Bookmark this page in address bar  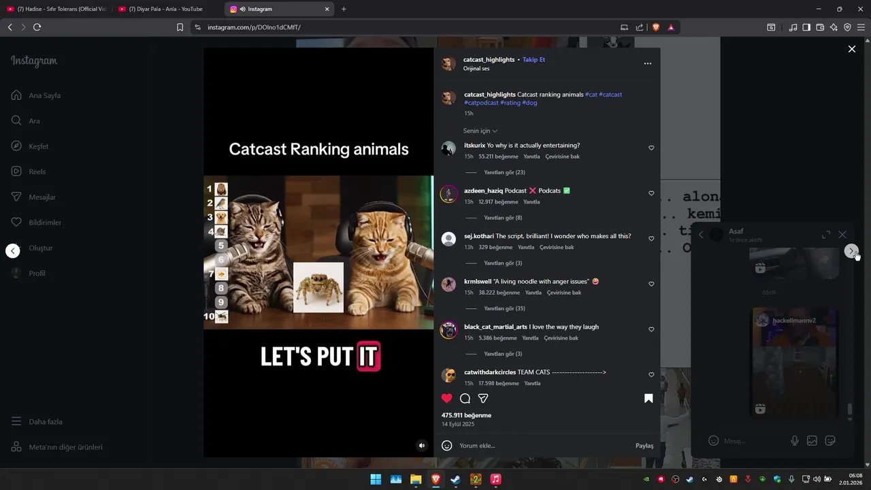pos(180,27)
